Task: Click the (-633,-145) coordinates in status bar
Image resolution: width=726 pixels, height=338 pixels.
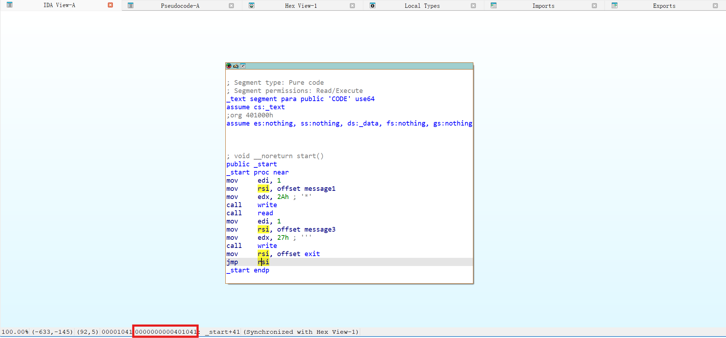Action: [53, 332]
